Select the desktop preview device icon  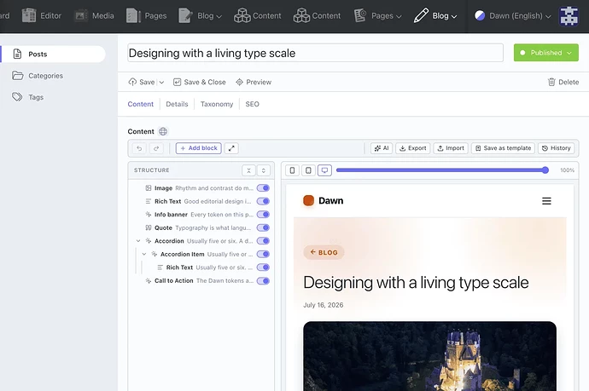324,170
